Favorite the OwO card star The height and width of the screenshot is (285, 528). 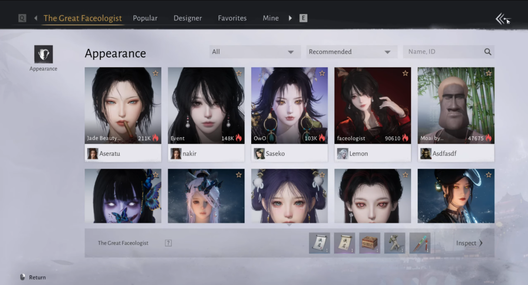322,73
